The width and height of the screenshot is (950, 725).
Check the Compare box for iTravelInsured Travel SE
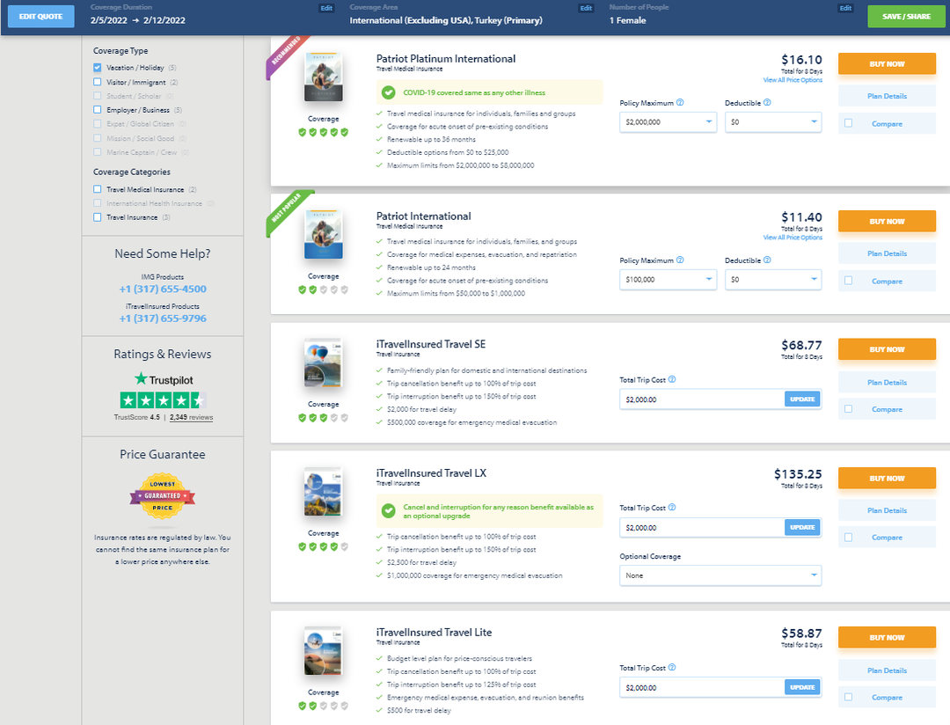click(848, 408)
